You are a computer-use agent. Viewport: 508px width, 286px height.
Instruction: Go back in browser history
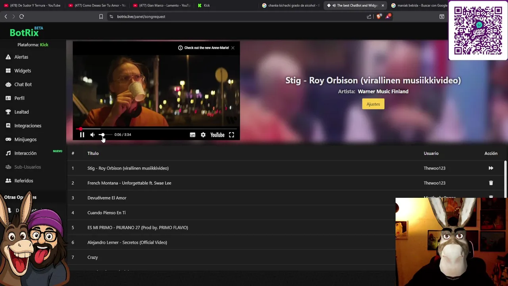6,17
